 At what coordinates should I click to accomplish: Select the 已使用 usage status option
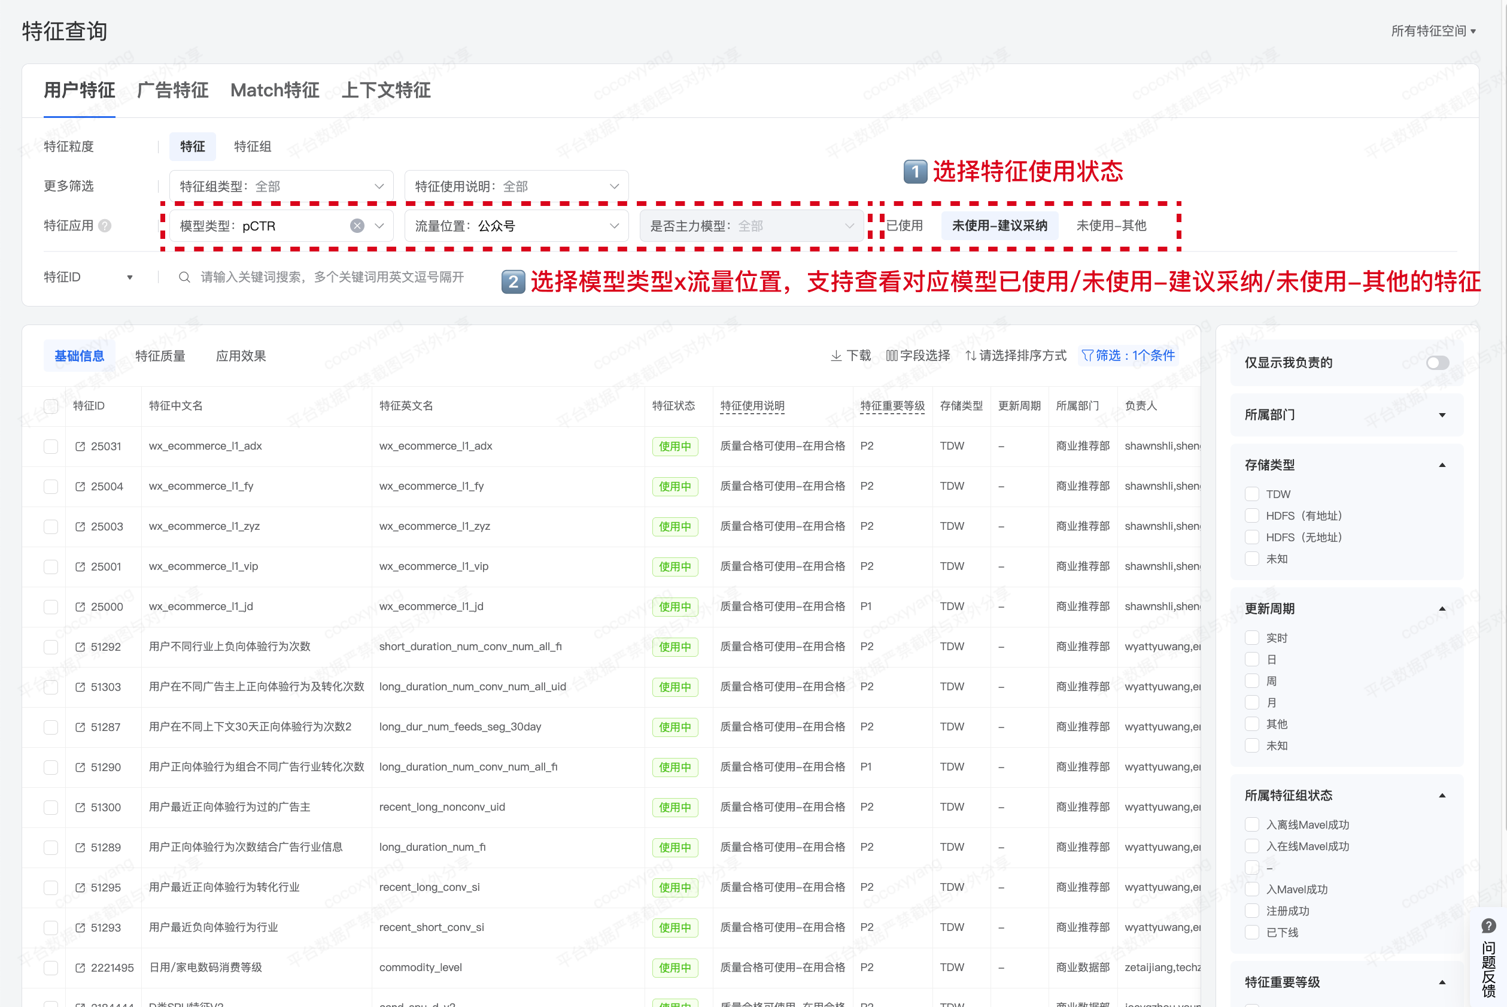click(x=904, y=226)
